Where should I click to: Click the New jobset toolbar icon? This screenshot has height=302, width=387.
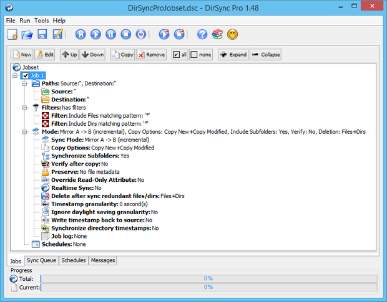[12, 34]
